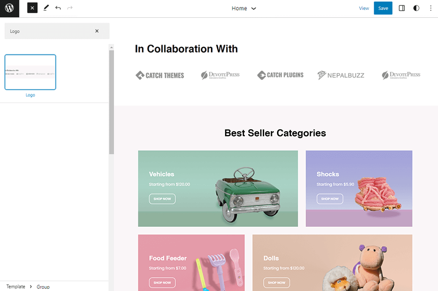438x291 pixels.
Task: Click Shop Now on the Vehicles card
Action: pos(162,199)
